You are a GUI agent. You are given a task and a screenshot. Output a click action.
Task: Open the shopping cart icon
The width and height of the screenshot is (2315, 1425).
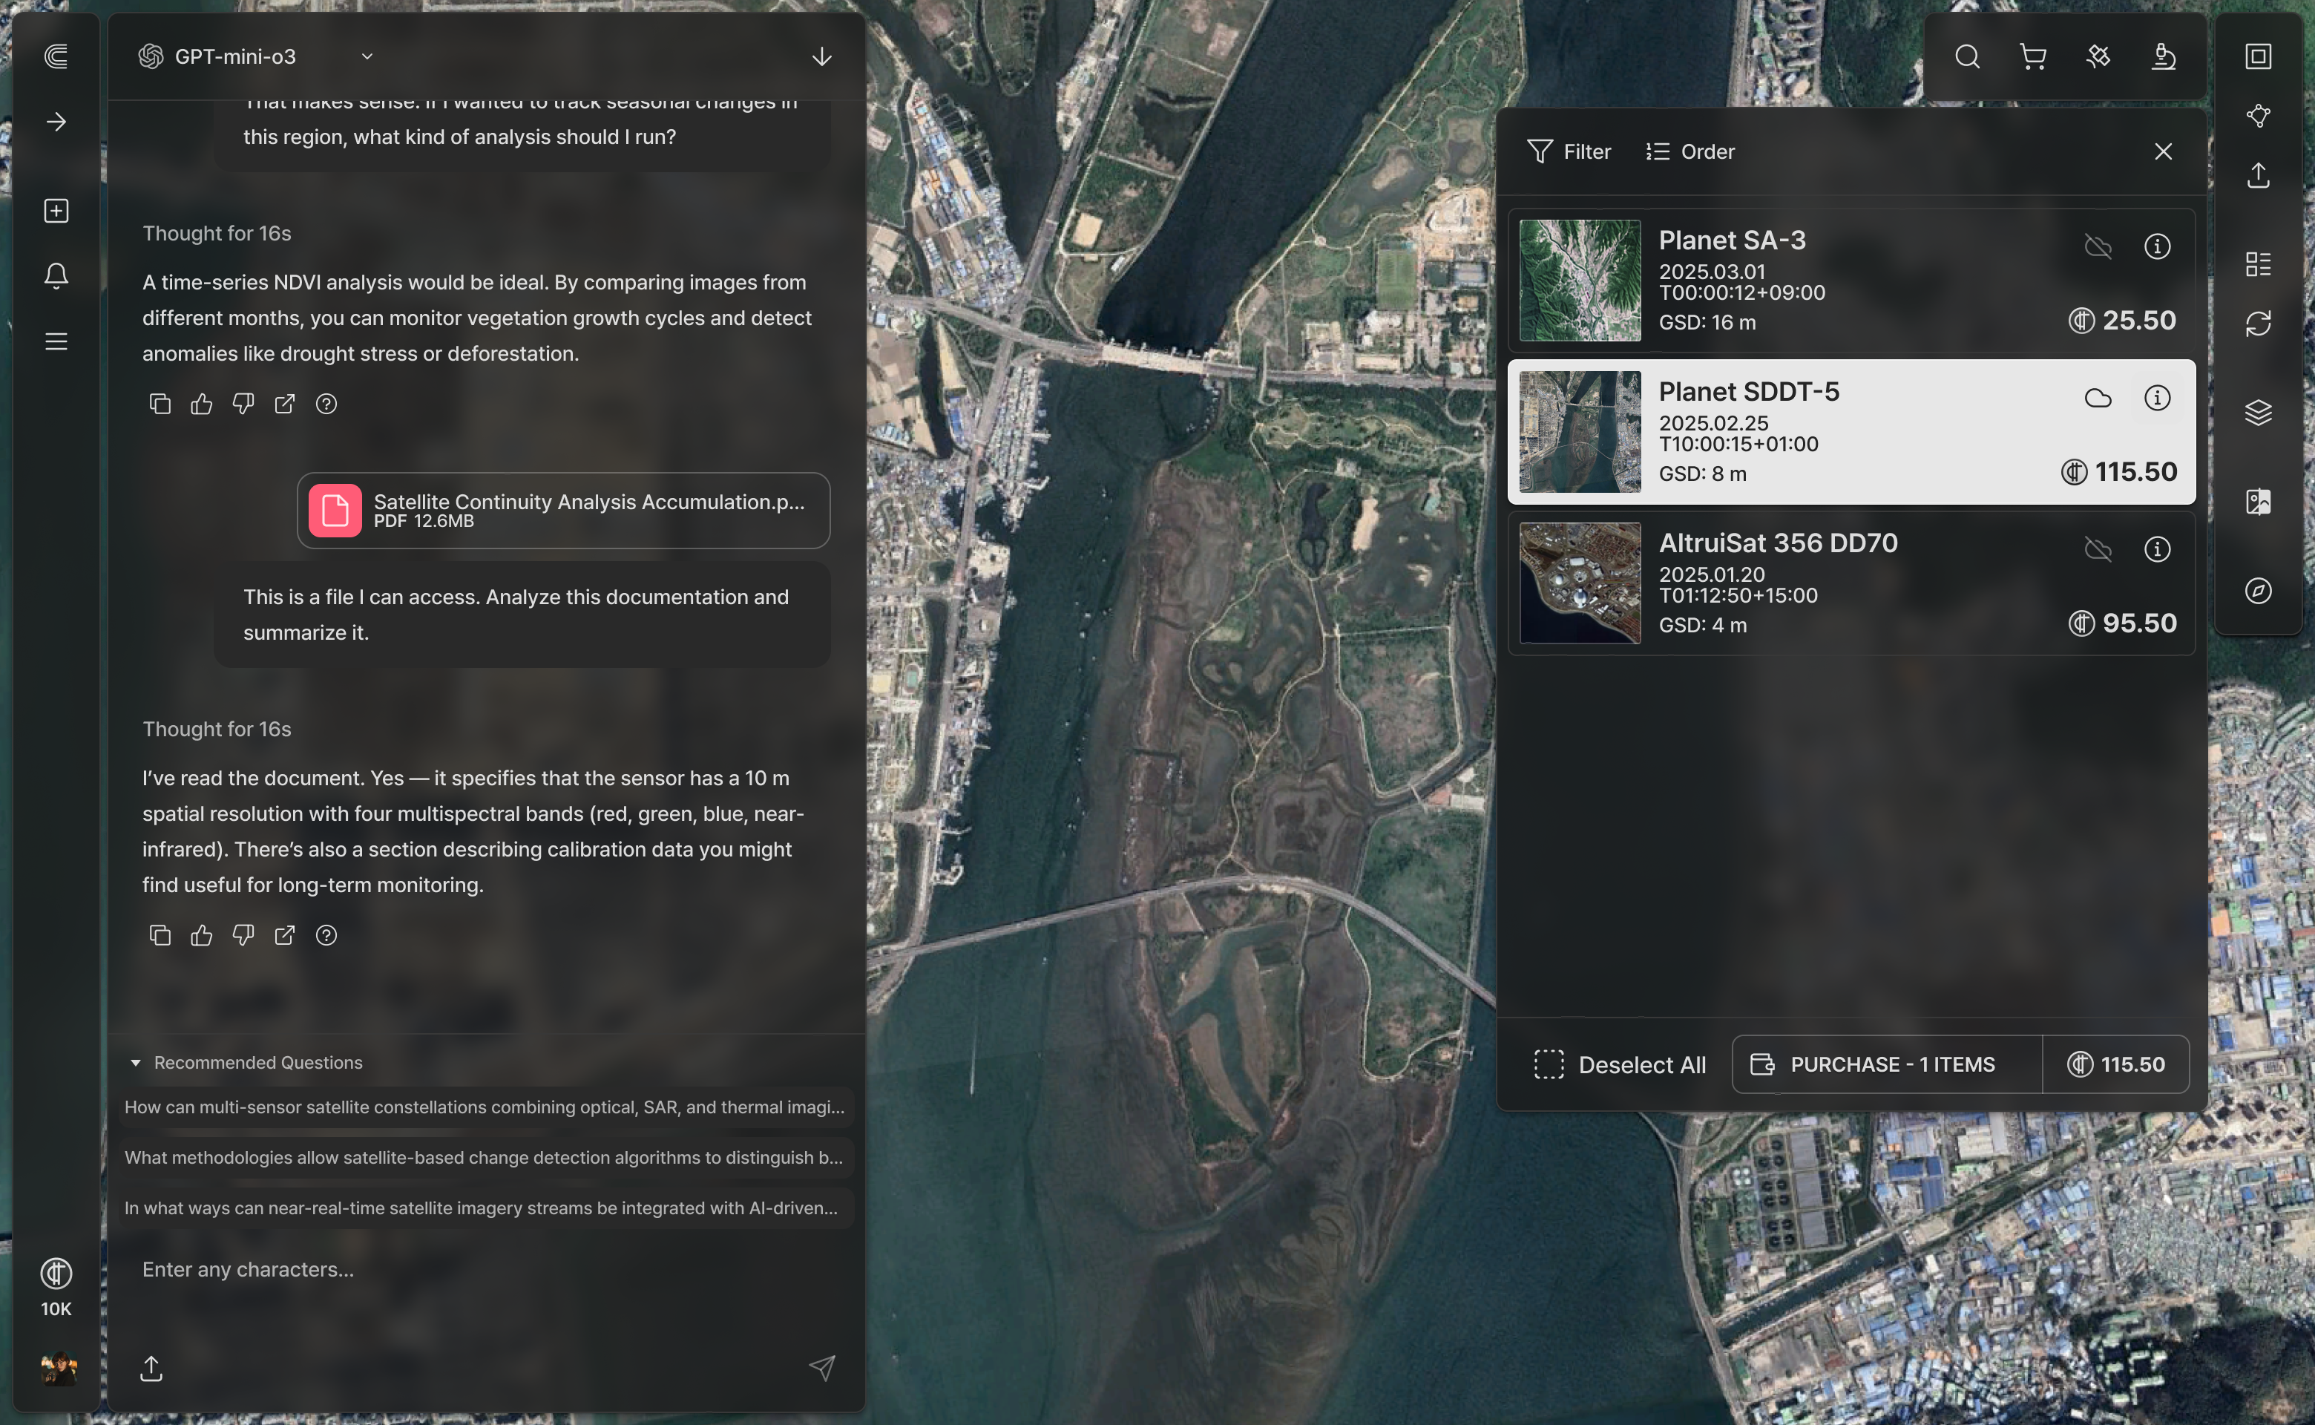[x=2032, y=56]
